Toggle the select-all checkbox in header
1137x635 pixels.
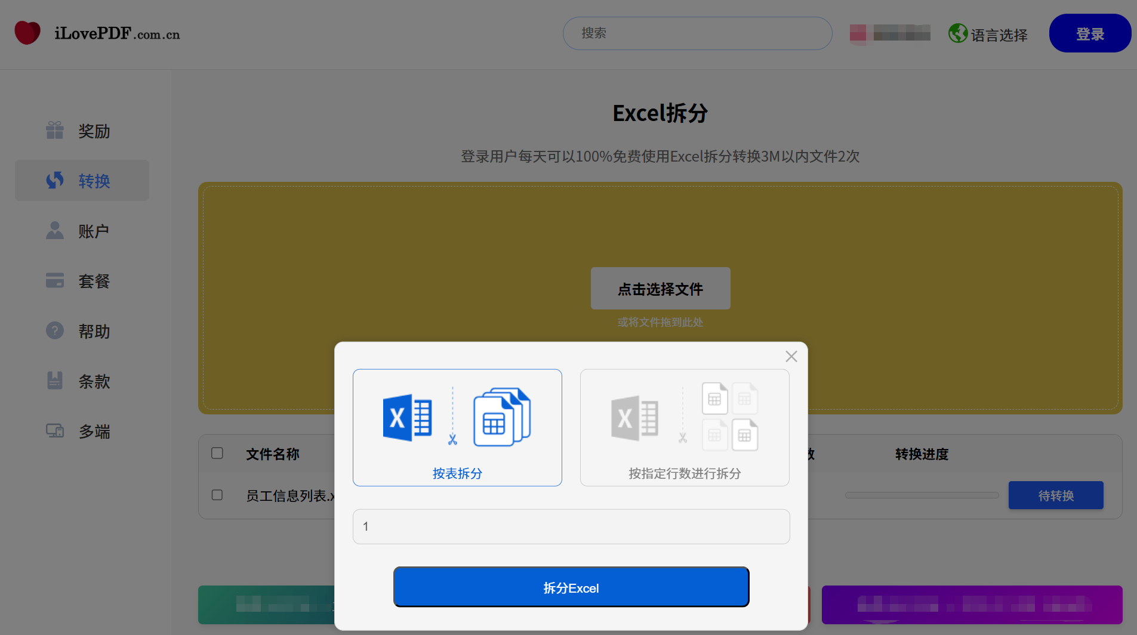[217, 453]
